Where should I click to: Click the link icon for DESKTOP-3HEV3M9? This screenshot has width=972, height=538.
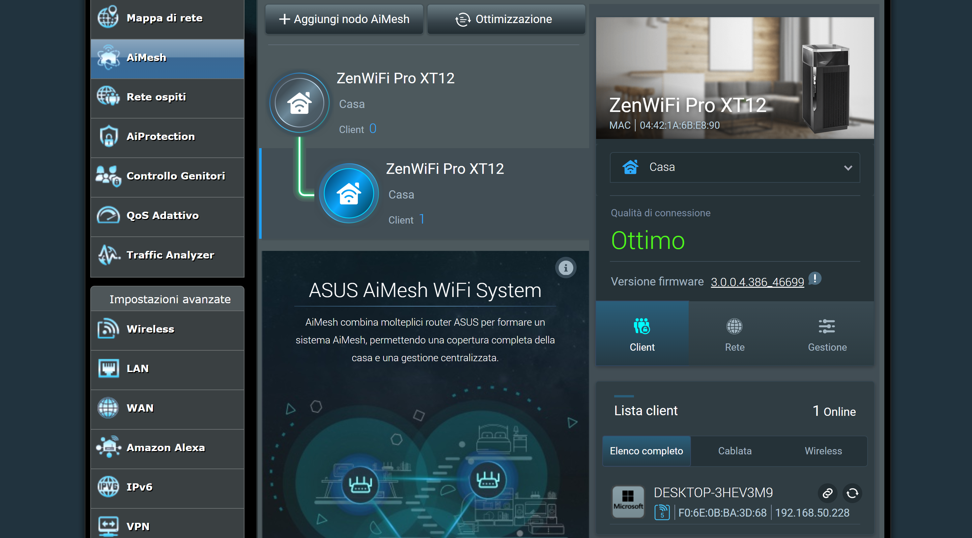click(827, 493)
